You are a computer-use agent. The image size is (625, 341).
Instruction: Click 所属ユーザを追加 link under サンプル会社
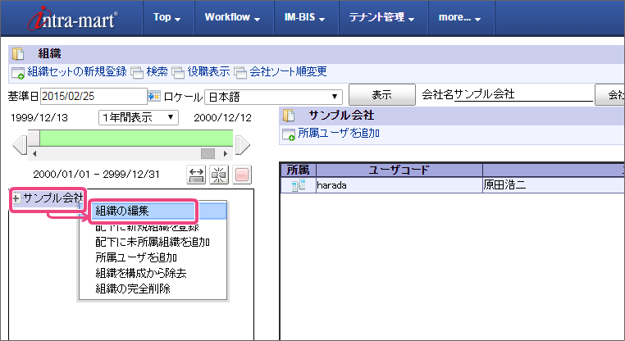(338, 133)
